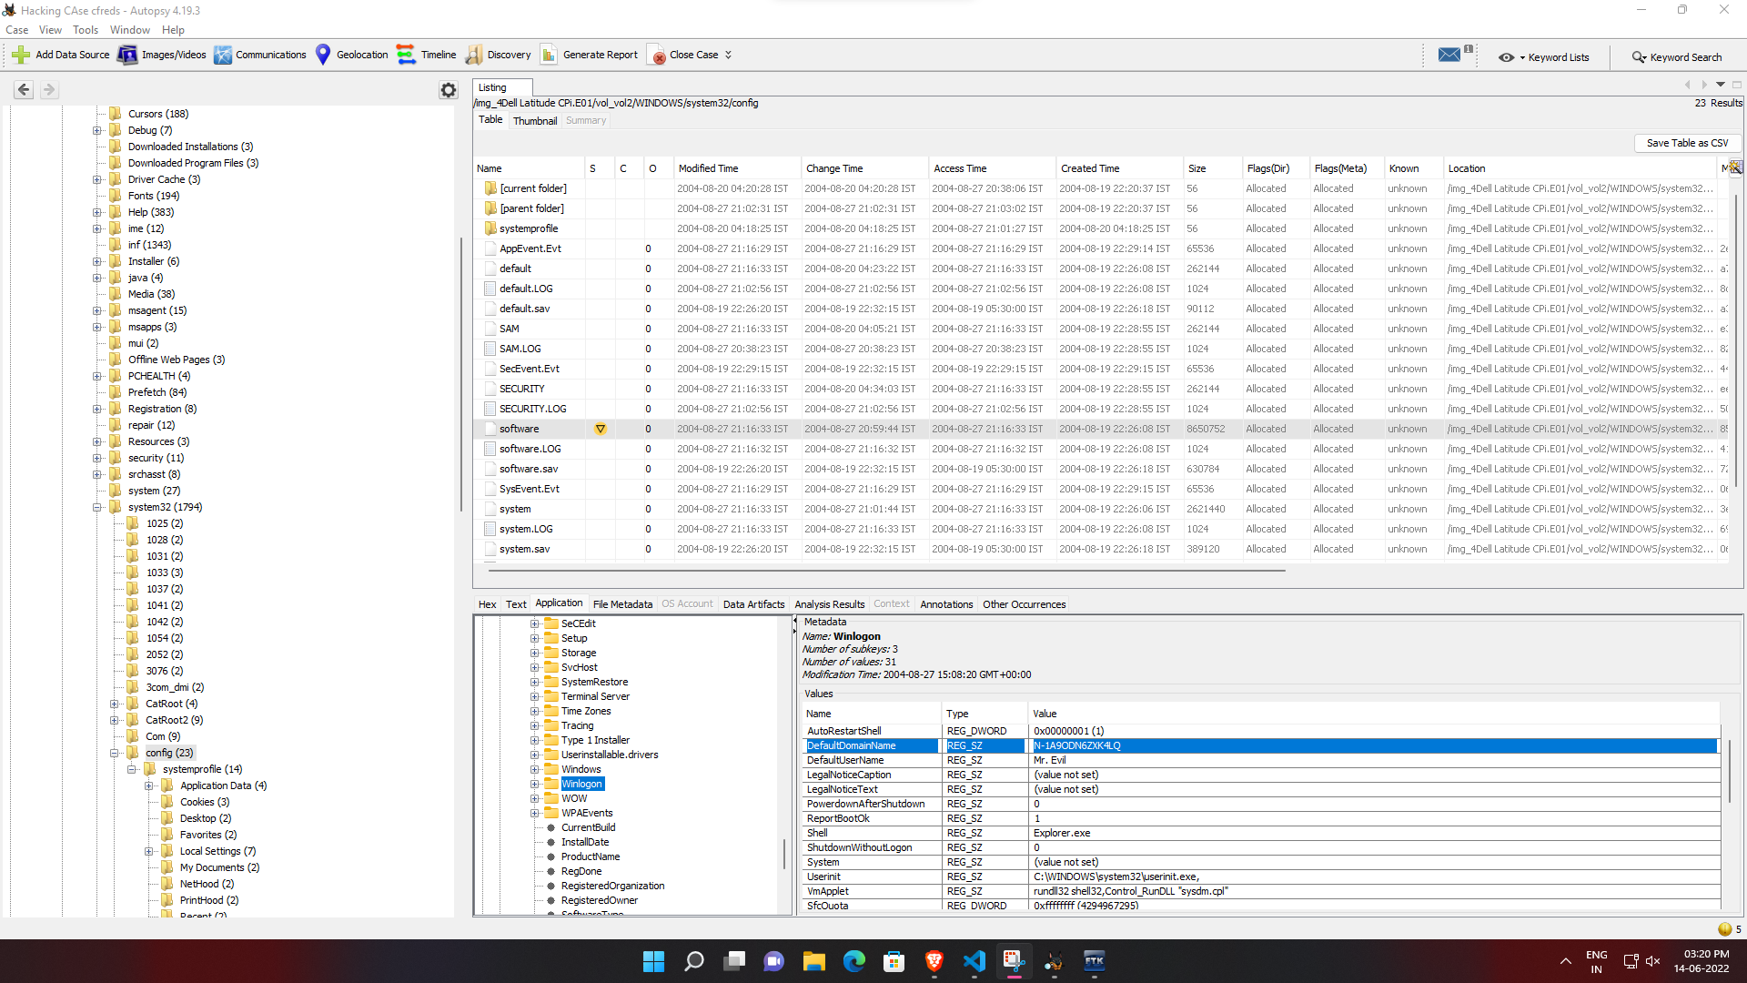Click the listing horizontal scrollbar
The image size is (1747, 983).
point(887,571)
